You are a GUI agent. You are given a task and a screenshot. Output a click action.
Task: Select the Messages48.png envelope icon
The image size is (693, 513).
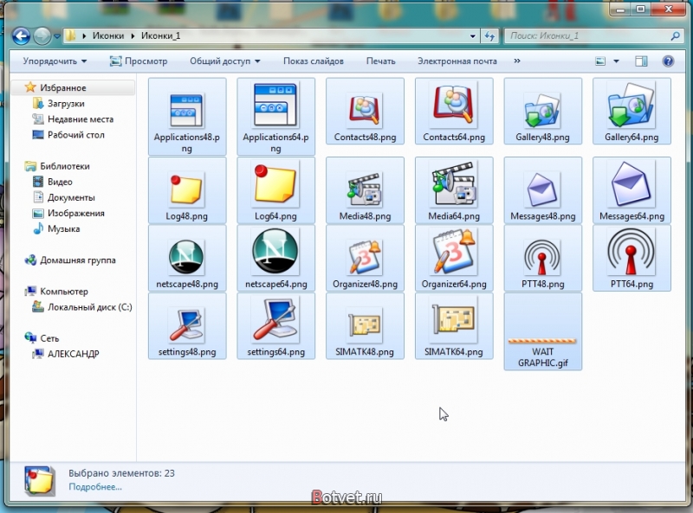[x=542, y=189]
